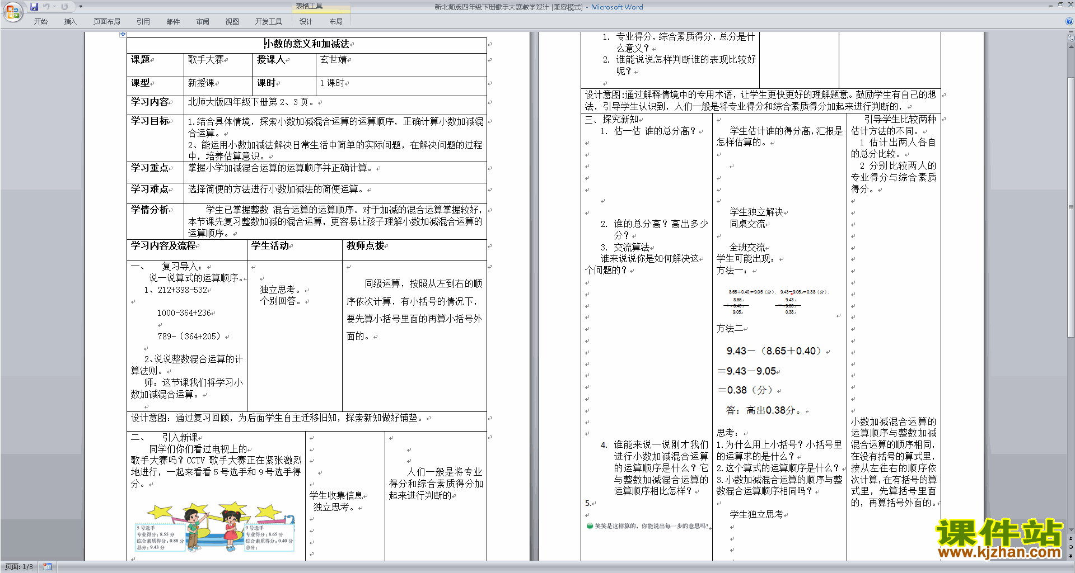
Task: Save the document with floppy icon
Action: [x=34, y=7]
